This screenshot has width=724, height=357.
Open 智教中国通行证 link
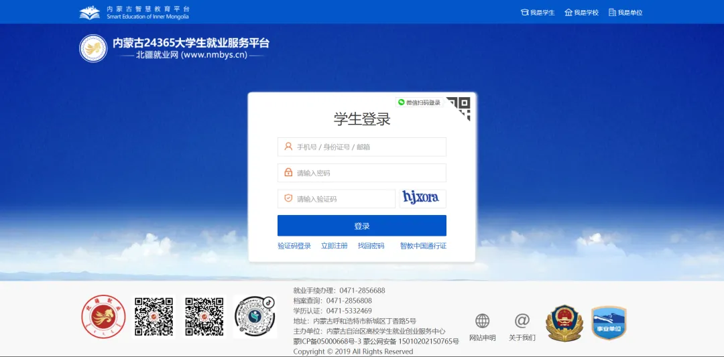[423, 246]
